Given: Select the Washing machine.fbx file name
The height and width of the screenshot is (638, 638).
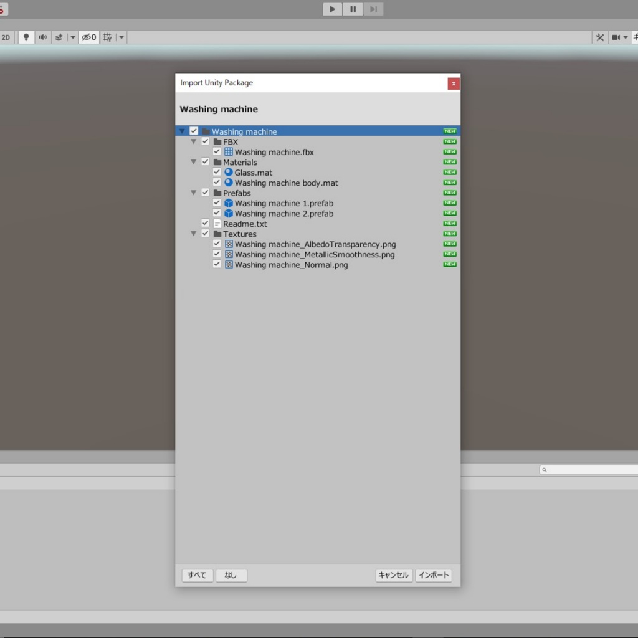Looking at the screenshot, I should pyautogui.click(x=274, y=152).
